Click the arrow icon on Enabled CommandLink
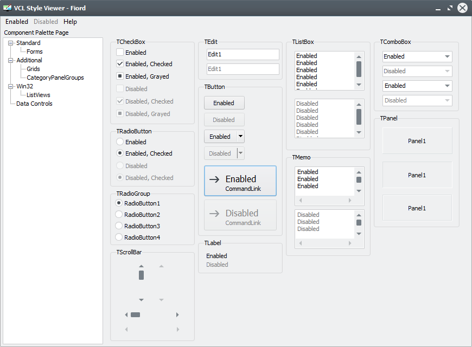Screen dimensions: 472x347 (214, 179)
